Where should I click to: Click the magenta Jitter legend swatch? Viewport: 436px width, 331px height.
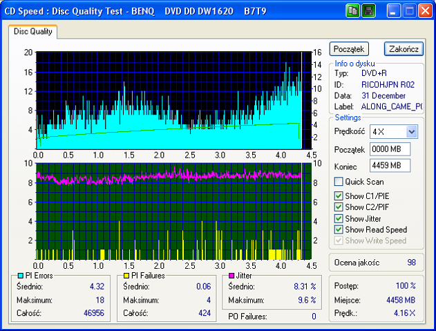pos(231,276)
